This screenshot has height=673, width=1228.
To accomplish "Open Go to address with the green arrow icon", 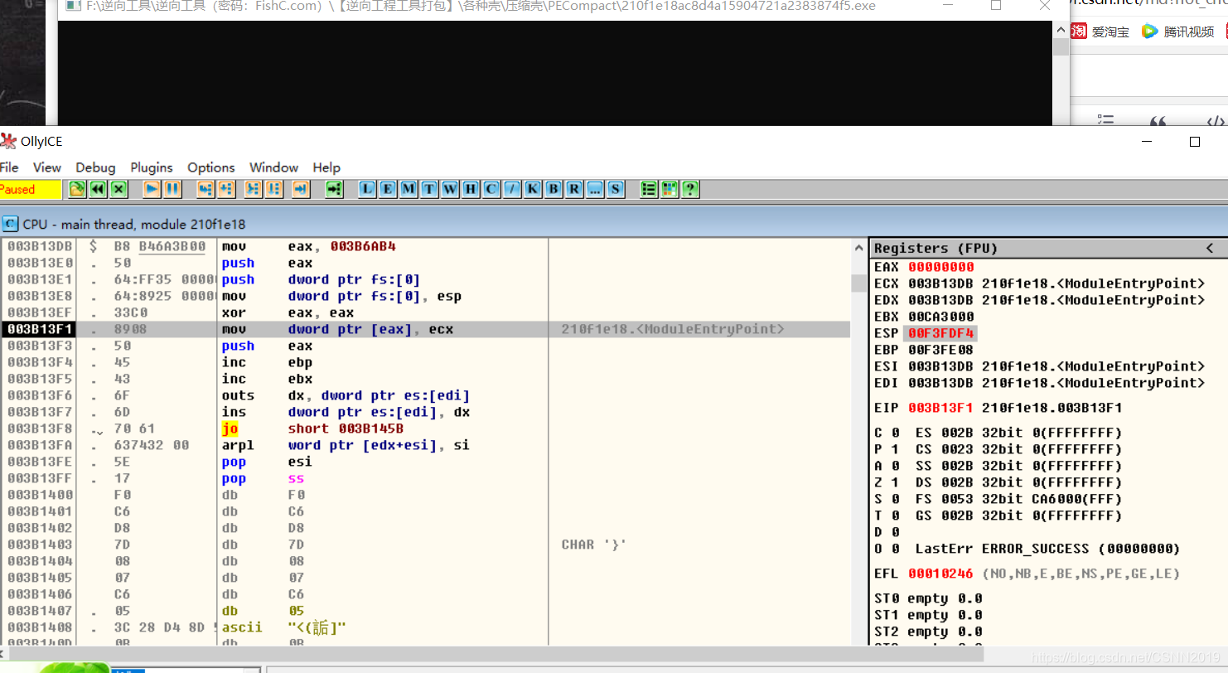I will pos(334,189).
